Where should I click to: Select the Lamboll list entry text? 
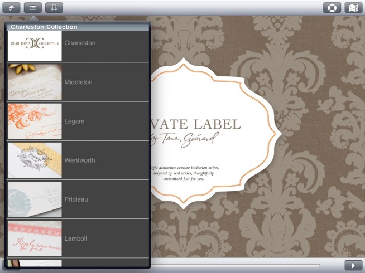coord(76,238)
